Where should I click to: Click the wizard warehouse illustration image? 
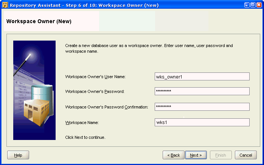coord(34,90)
